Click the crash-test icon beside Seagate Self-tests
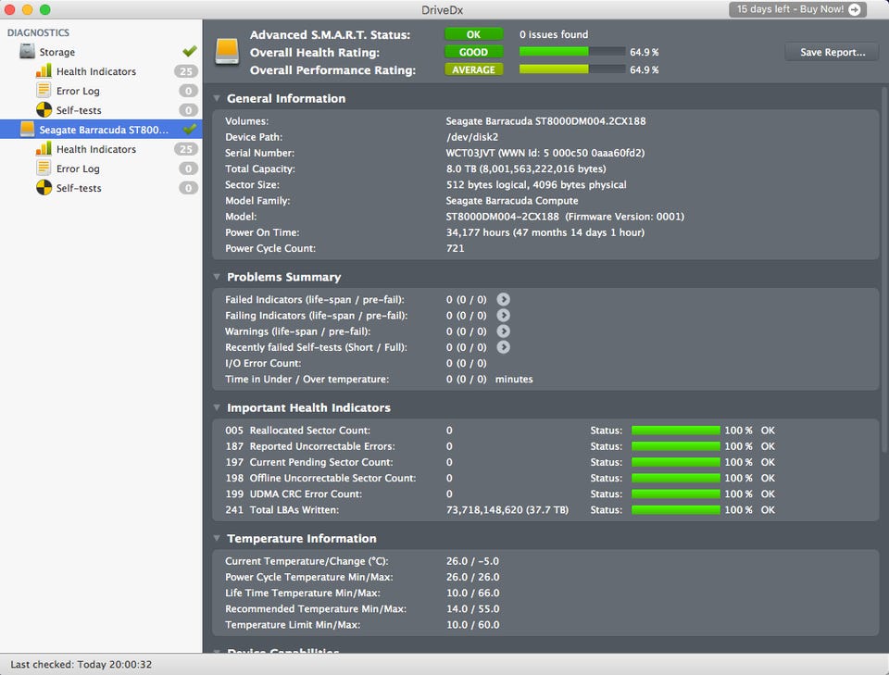This screenshot has width=889, height=675. coord(44,188)
